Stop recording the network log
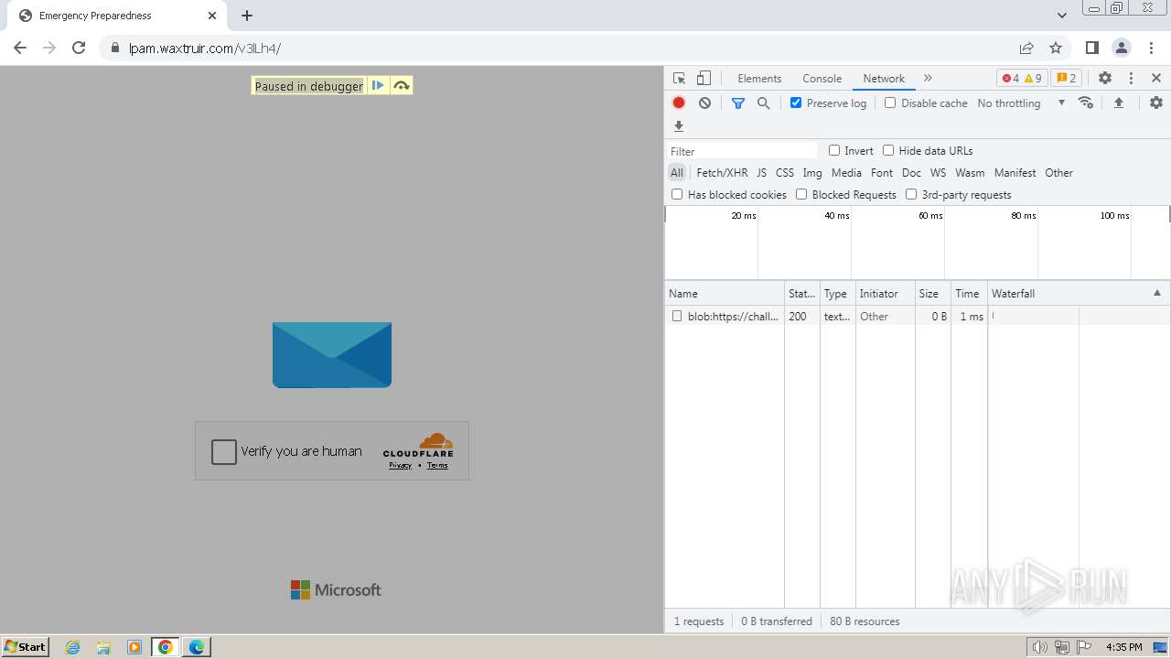The height and width of the screenshot is (659, 1171). (679, 103)
